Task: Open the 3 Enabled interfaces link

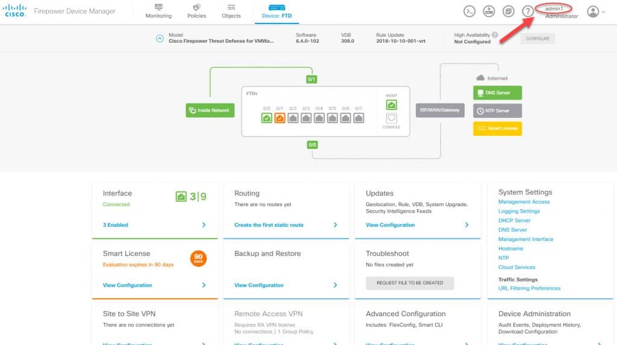Action: point(115,225)
